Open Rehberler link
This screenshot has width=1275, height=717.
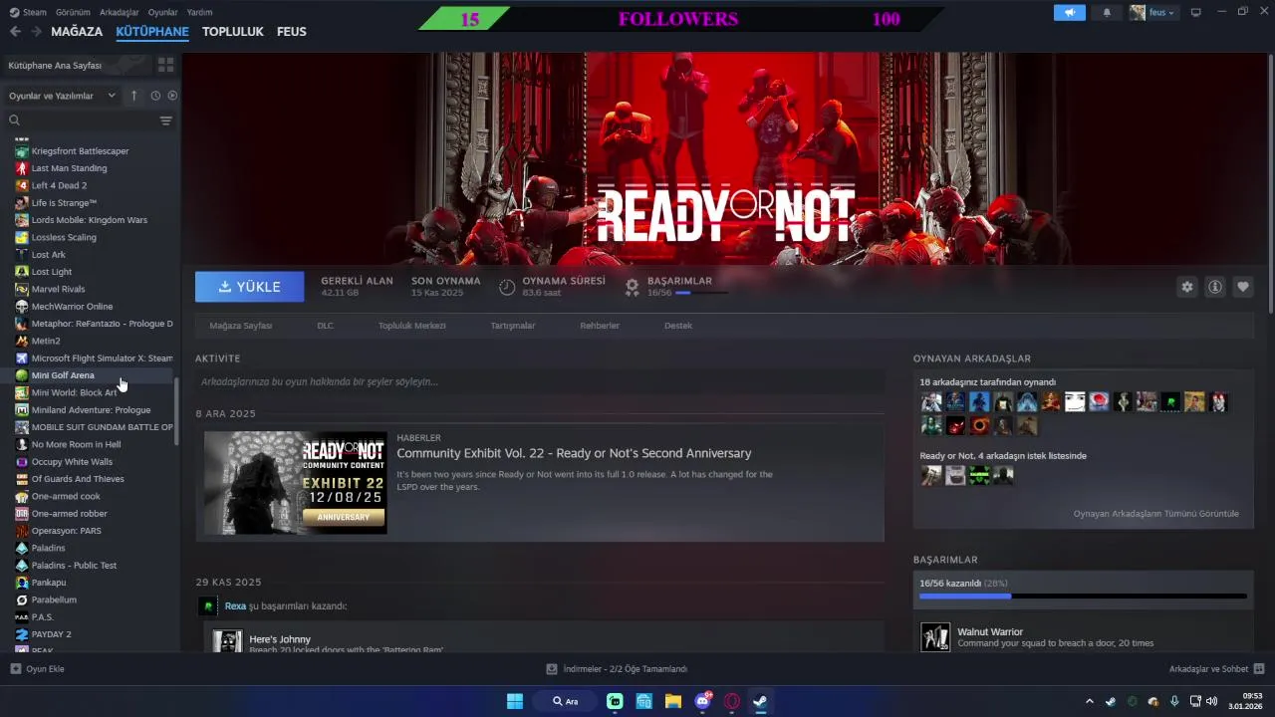point(600,326)
